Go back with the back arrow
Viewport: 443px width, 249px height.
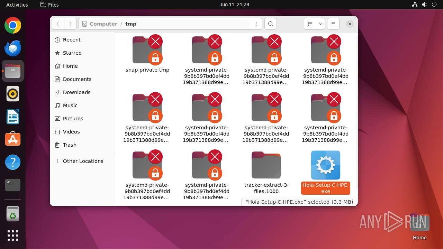pyautogui.click(x=58, y=24)
